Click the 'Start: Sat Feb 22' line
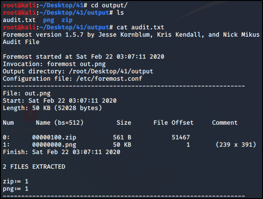The height and width of the screenshot is (199, 263). [60, 101]
